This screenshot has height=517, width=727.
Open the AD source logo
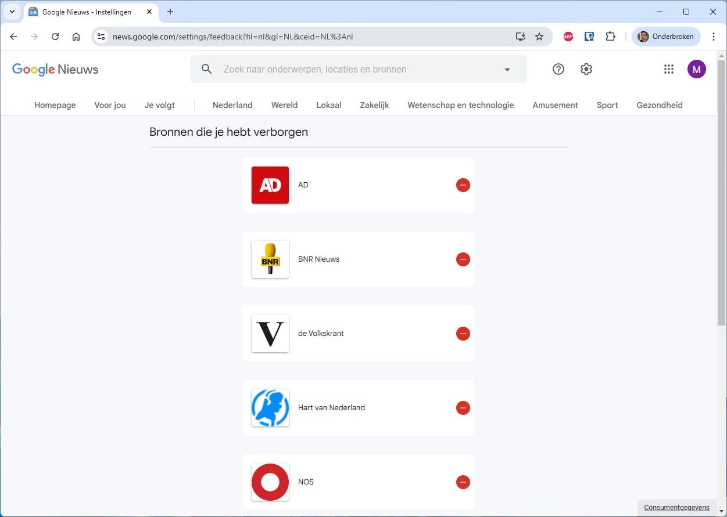coord(270,185)
